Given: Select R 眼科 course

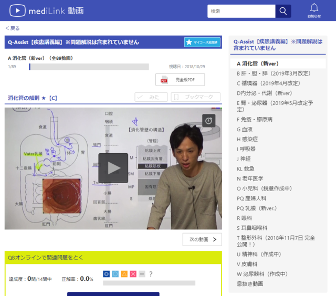Looking at the screenshot, I should [x=244, y=218].
